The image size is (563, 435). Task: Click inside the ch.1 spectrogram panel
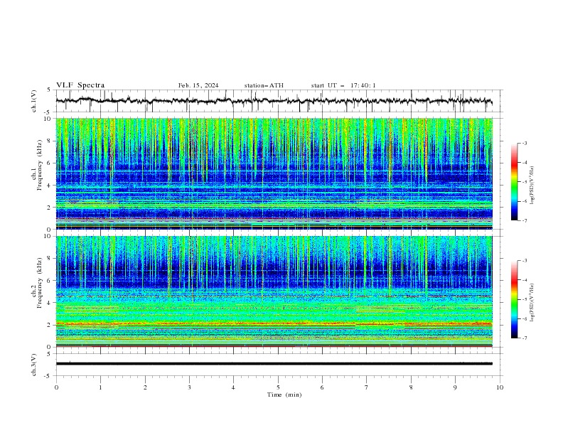point(274,173)
